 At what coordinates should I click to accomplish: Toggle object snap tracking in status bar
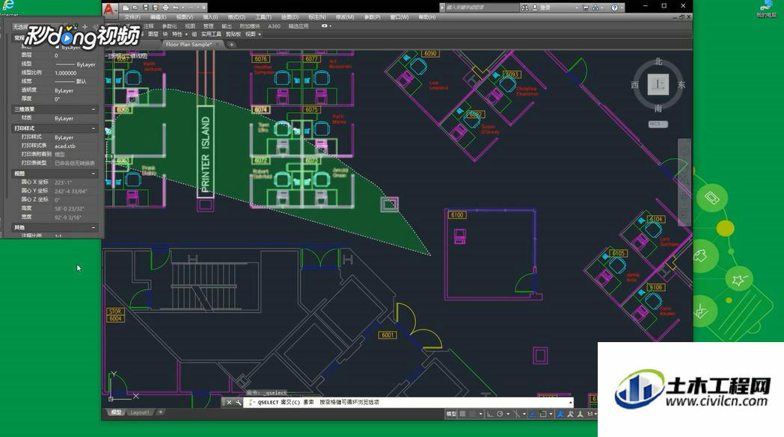click(533, 414)
